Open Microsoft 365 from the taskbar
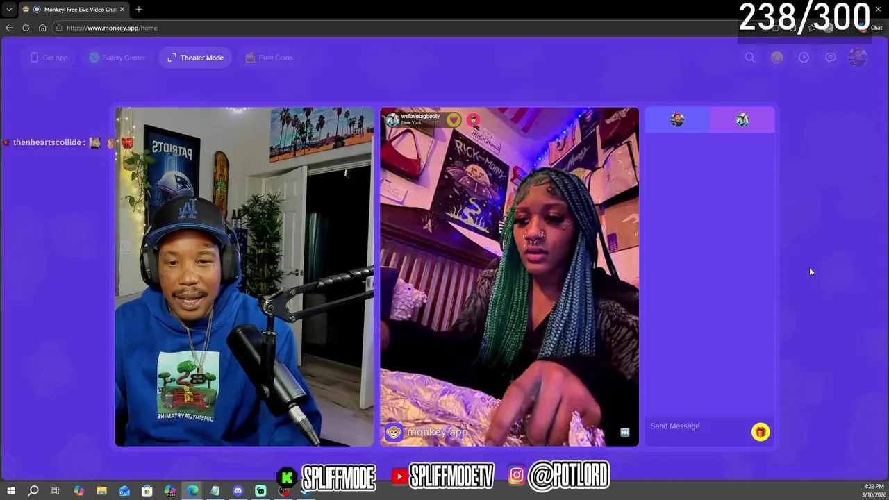The image size is (889, 500). coord(169,491)
